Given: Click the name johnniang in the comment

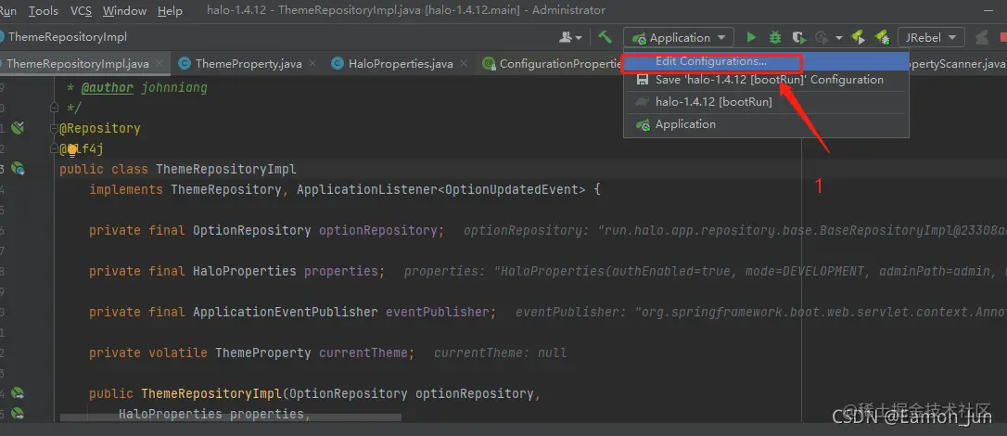Looking at the screenshot, I should pos(174,87).
